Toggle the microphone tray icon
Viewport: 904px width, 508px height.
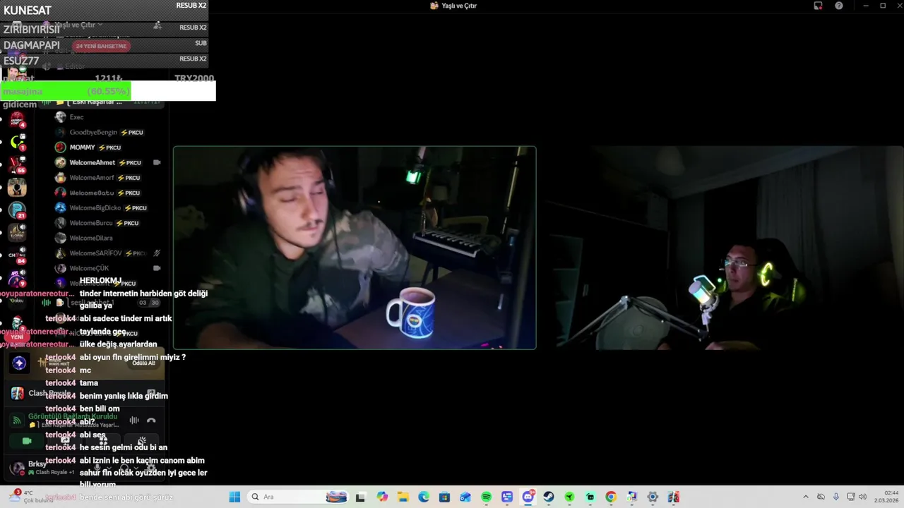(836, 497)
